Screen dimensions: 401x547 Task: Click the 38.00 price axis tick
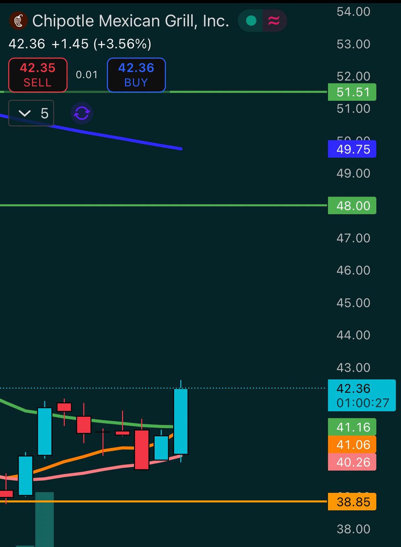pyautogui.click(x=353, y=529)
